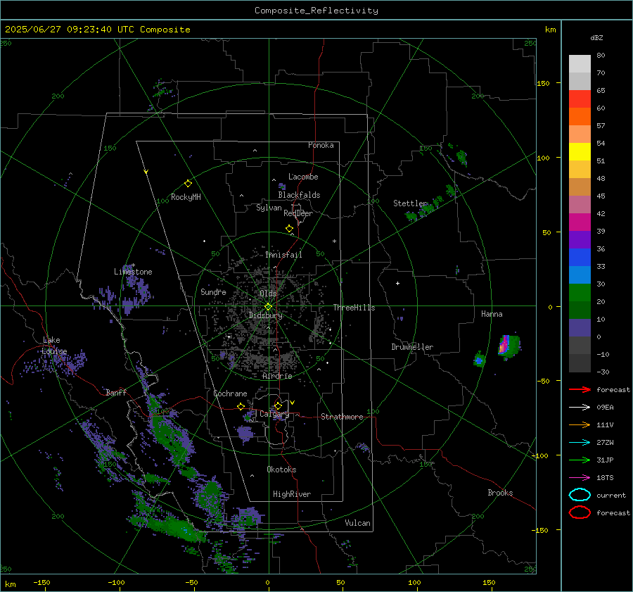
Task: Click the red swatch between 65 and 60 dBZ
Action: pyautogui.click(x=580, y=99)
